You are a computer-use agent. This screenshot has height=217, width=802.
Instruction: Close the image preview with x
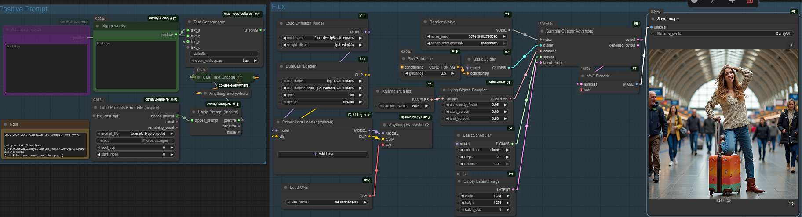(x=791, y=45)
